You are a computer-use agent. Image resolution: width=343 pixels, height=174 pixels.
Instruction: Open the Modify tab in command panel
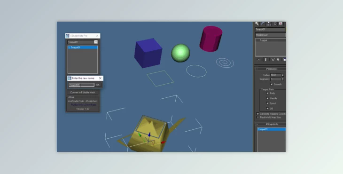click(x=263, y=24)
